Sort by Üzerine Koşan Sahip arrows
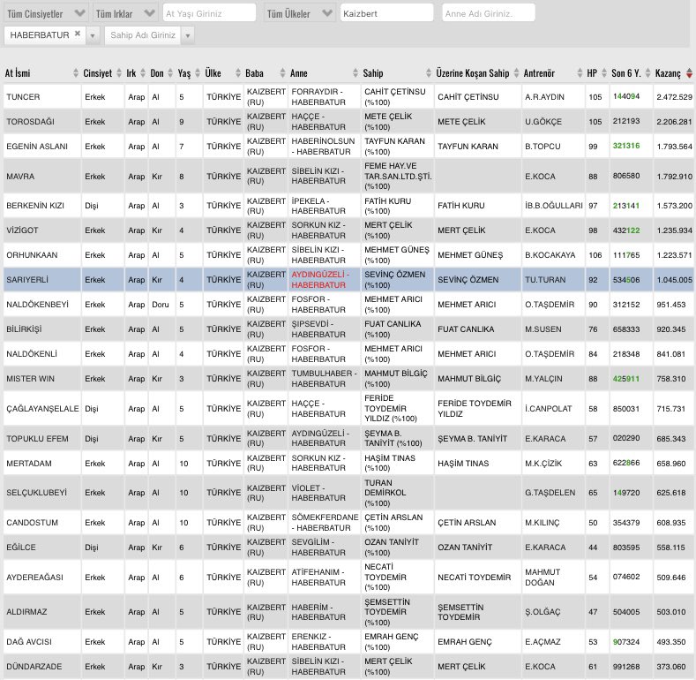 (x=516, y=73)
